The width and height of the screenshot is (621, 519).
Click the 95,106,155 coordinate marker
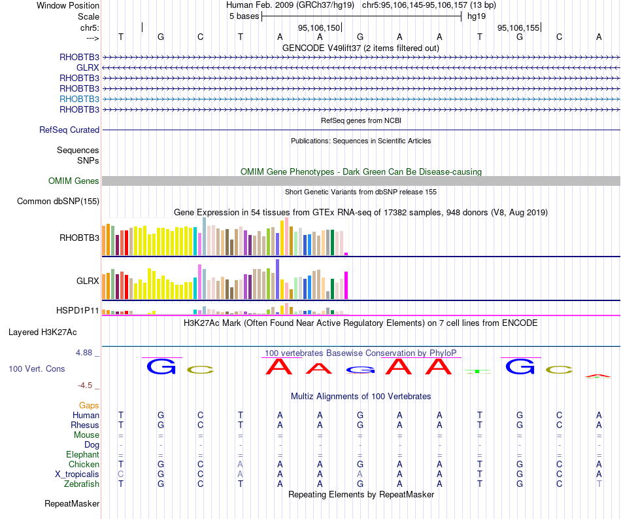tap(518, 27)
